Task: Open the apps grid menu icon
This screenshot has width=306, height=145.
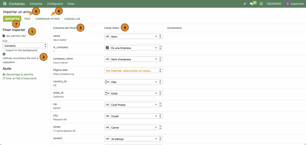Action: pos(5,4)
